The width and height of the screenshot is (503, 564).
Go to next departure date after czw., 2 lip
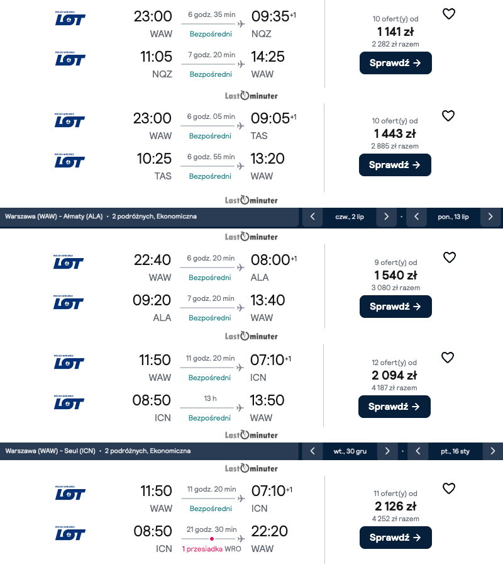[x=386, y=217]
